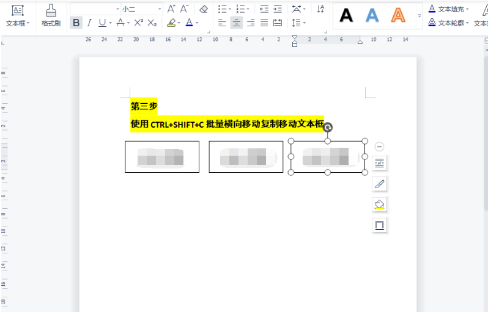Click the superscript X² icon
This screenshot has width=488, height=312.
[x=138, y=23]
